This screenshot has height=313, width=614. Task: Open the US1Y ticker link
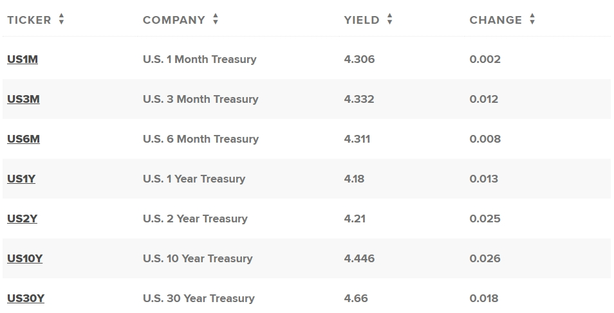21,179
